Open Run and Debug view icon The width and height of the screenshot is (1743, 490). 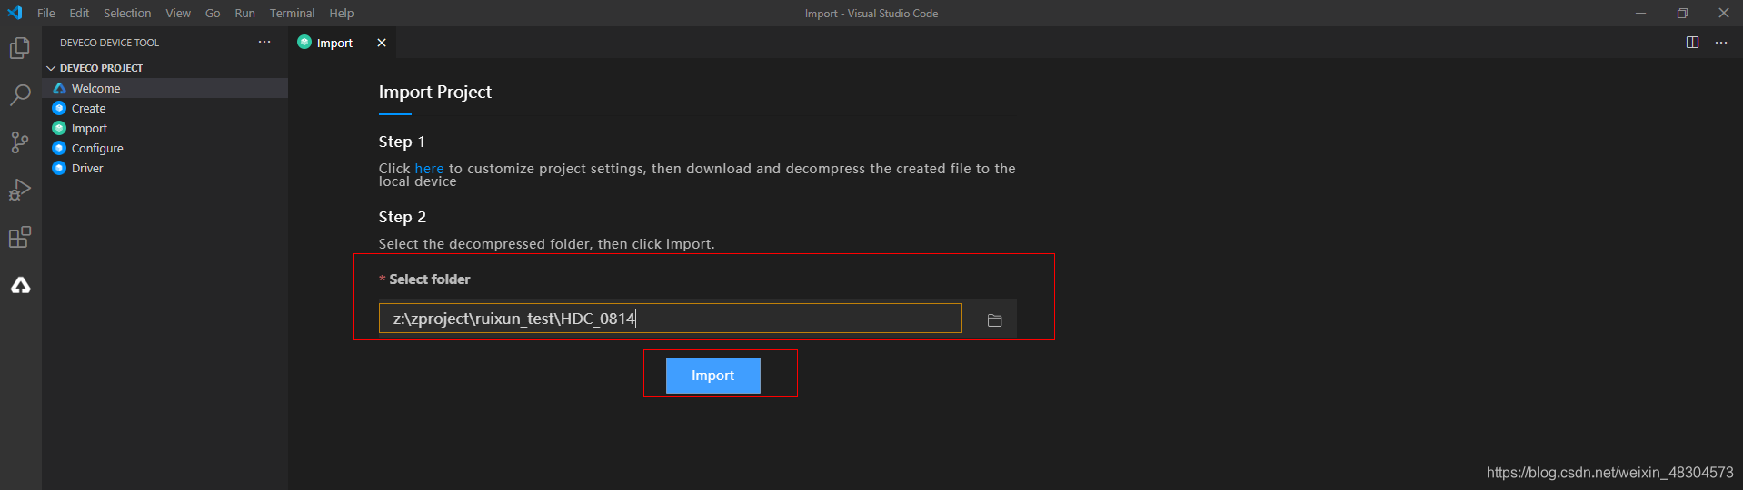click(20, 190)
